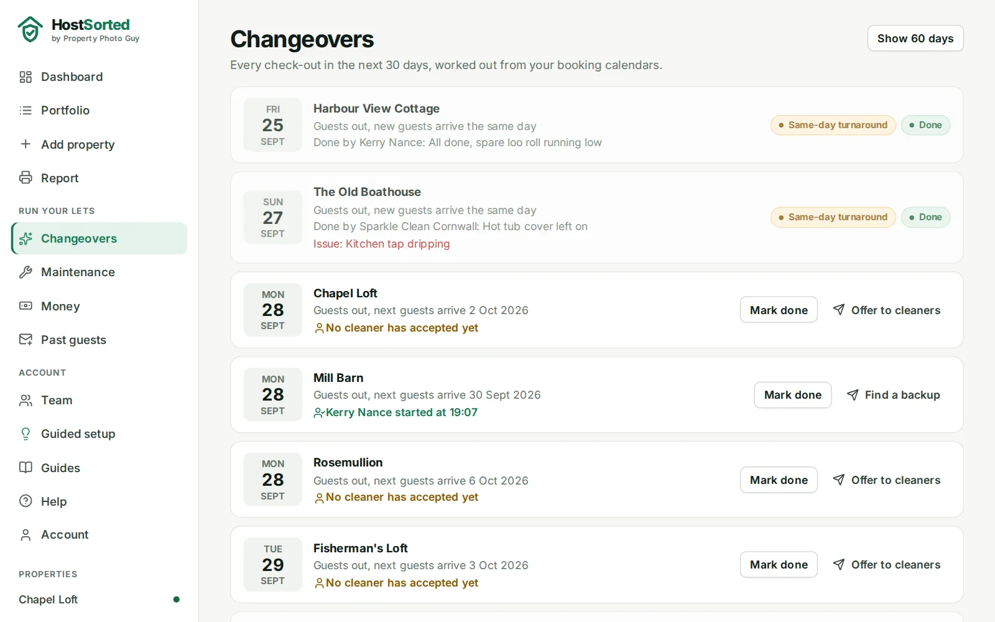Viewport: 995px width, 622px height.
Task: Offer Rosemullion changeover to cleaners
Action: pyautogui.click(x=887, y=480)
